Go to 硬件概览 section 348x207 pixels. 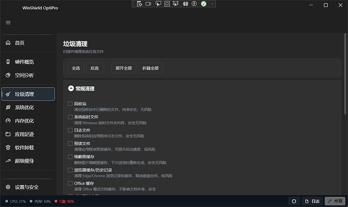click(x=28, y=62)
